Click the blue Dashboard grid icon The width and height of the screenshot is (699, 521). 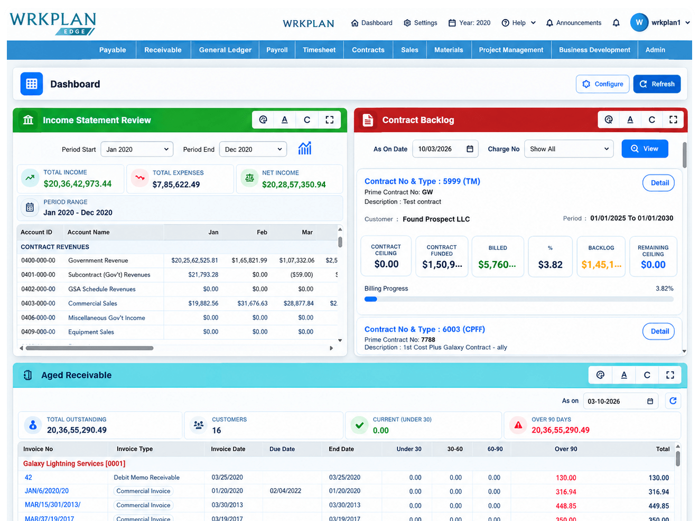(x=32, y=84)
